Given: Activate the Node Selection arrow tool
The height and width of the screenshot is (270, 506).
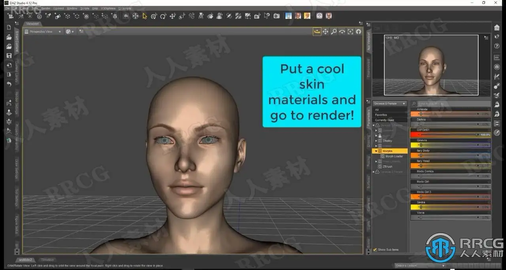Looking at the screenshot, I should [x=145, y=16].
